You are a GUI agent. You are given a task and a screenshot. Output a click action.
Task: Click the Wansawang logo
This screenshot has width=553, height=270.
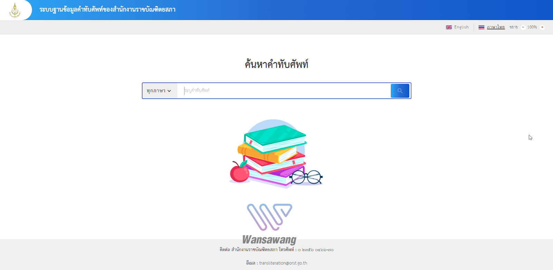(270, 224)
